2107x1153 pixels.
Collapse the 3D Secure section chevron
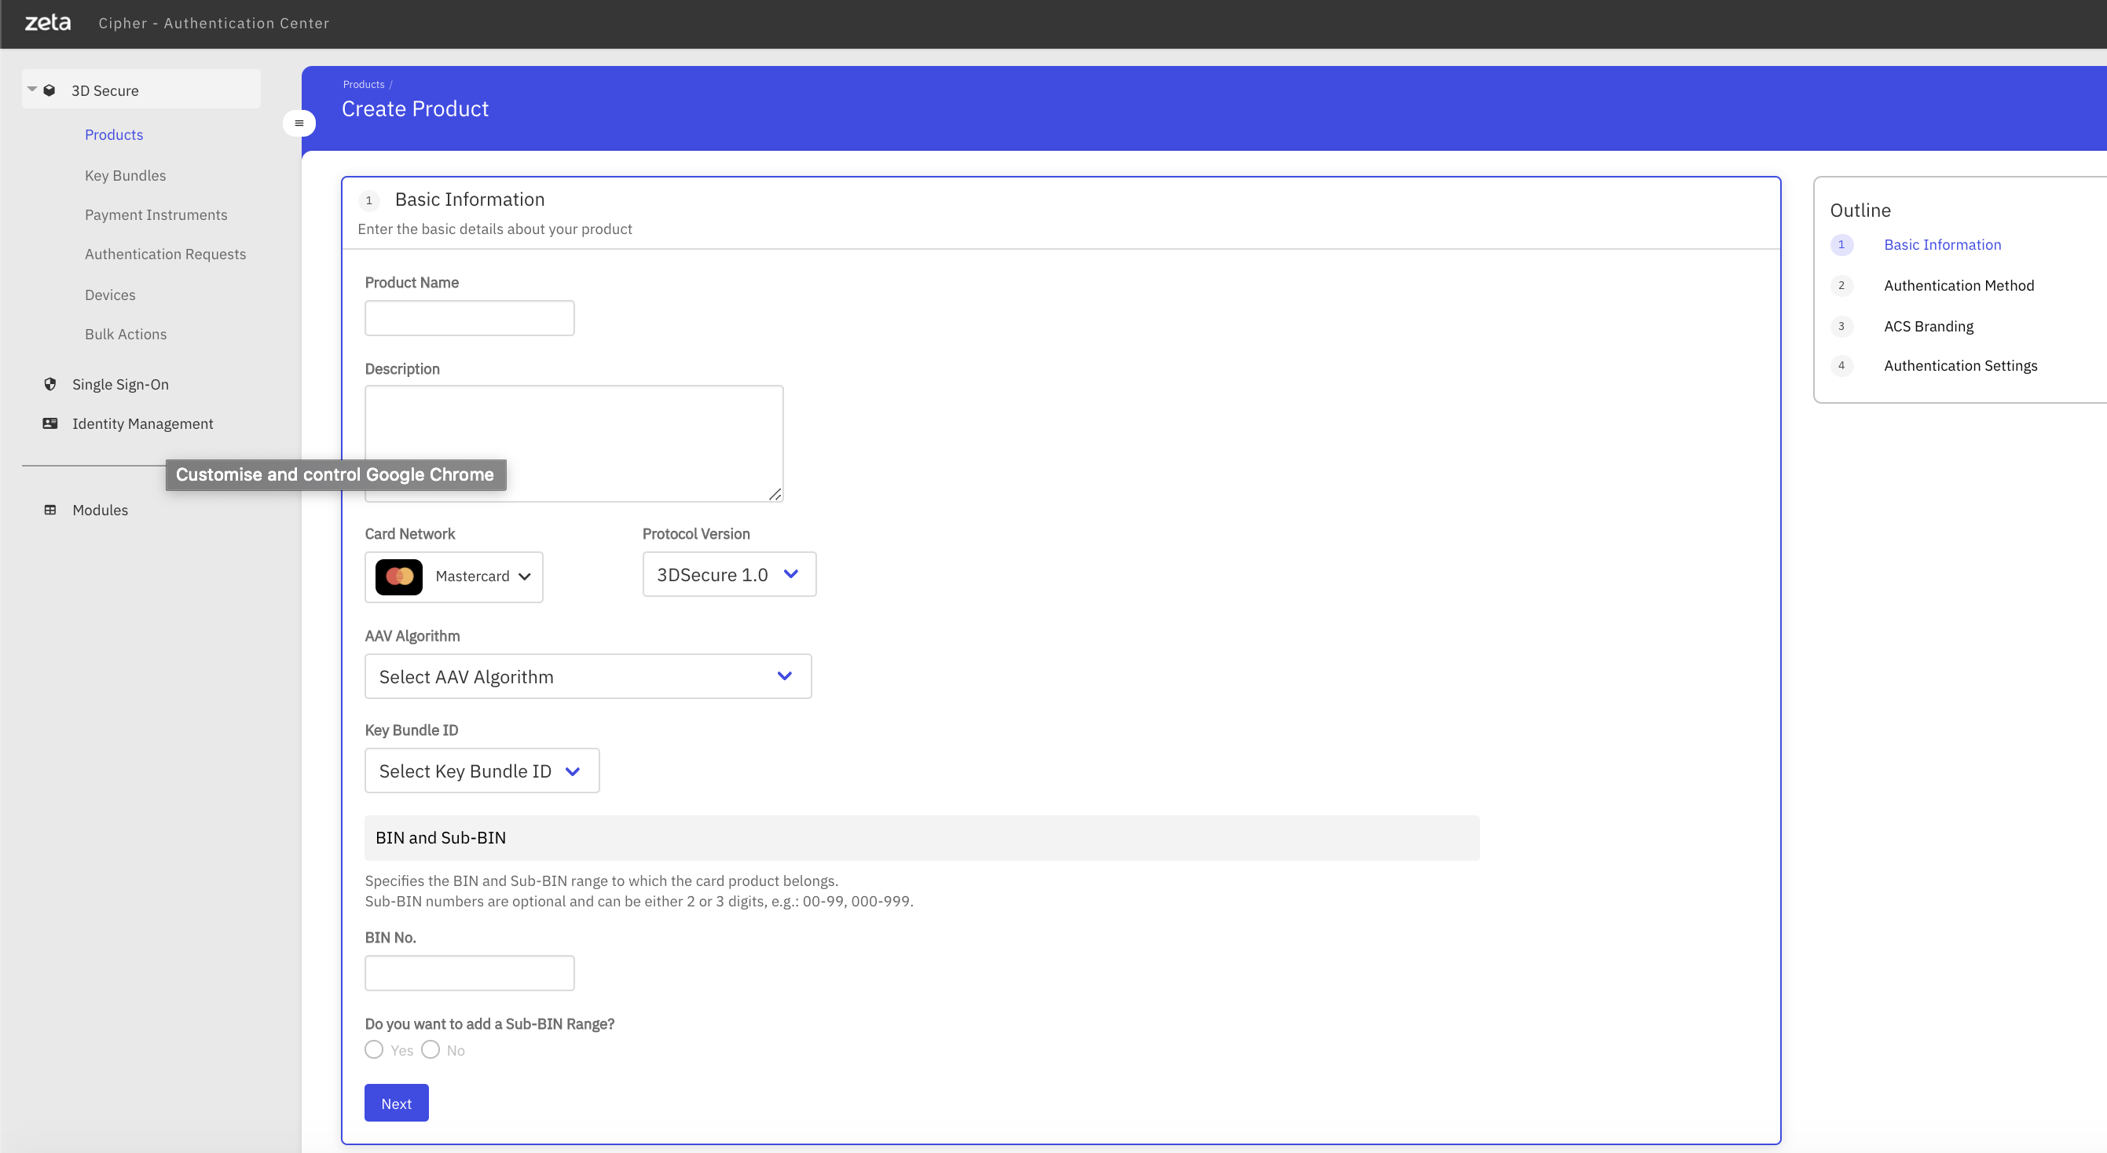(x=31, y=88)
